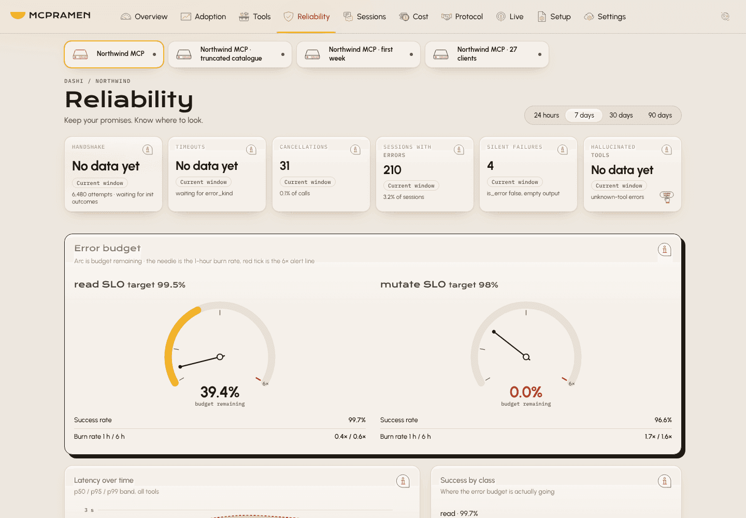Select the Reliability nav tab
This screenshot has width=746, height=518.
[307, 17]
